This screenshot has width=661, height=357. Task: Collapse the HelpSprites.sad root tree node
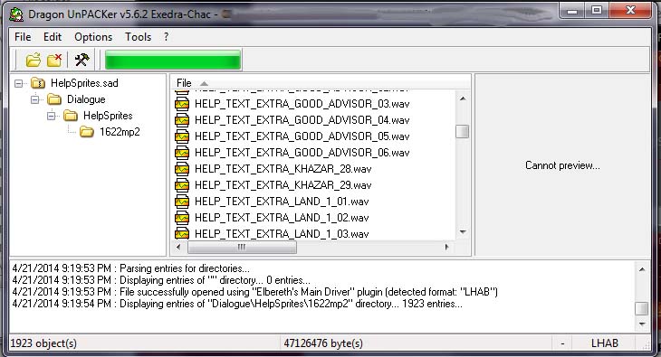pyautogui.click(x=18, y=83)
